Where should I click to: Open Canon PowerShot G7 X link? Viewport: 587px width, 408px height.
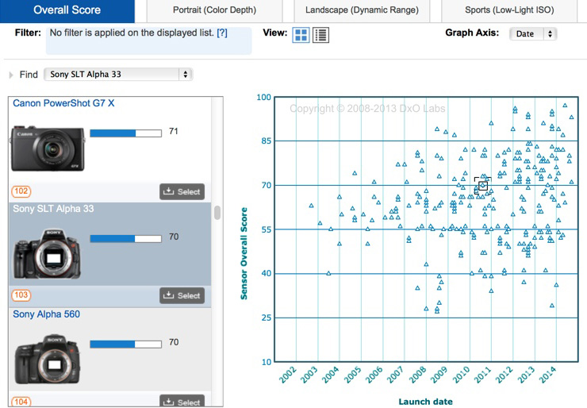pyautogui.click(x=63, y=103)
